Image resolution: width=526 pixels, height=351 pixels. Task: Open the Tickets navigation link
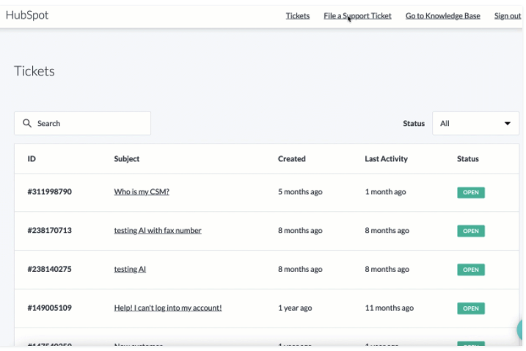coord(298,15)
